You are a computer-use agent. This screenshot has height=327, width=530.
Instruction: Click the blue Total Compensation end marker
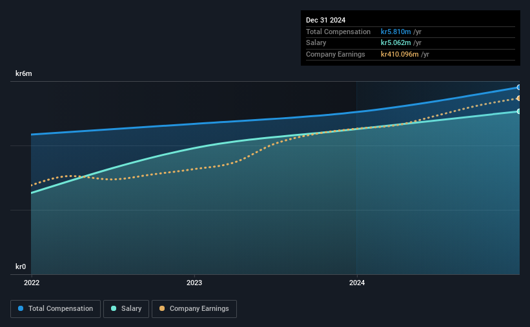(519, 88)
